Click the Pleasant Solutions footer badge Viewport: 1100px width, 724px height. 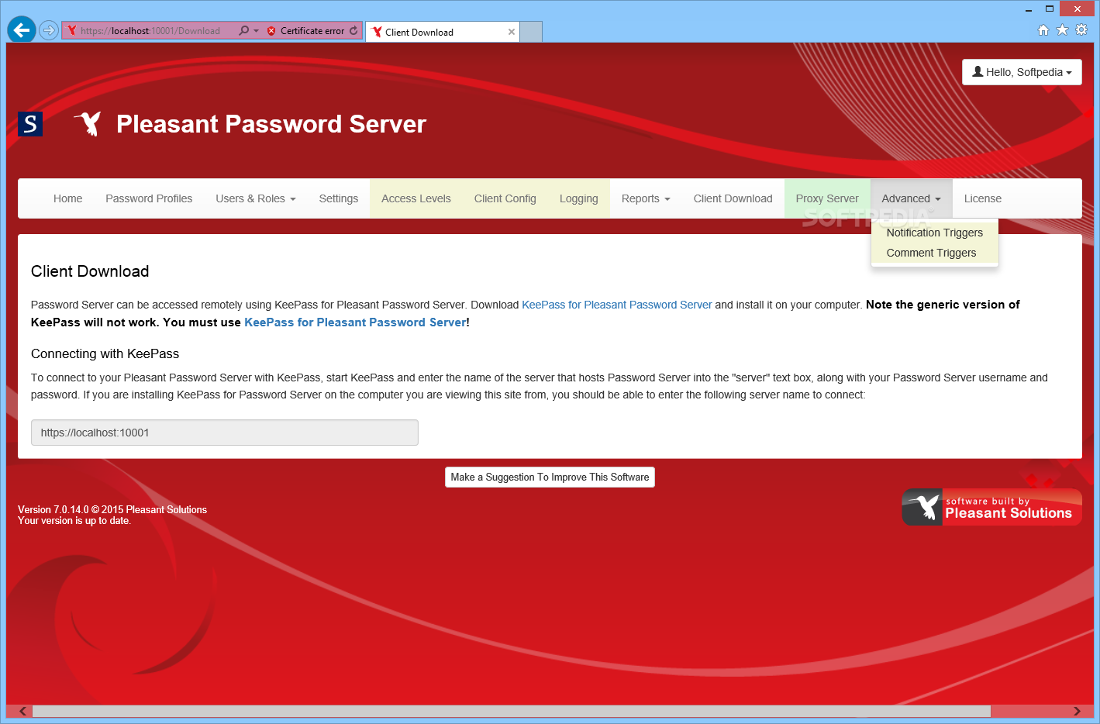click(x=991, y=507)
